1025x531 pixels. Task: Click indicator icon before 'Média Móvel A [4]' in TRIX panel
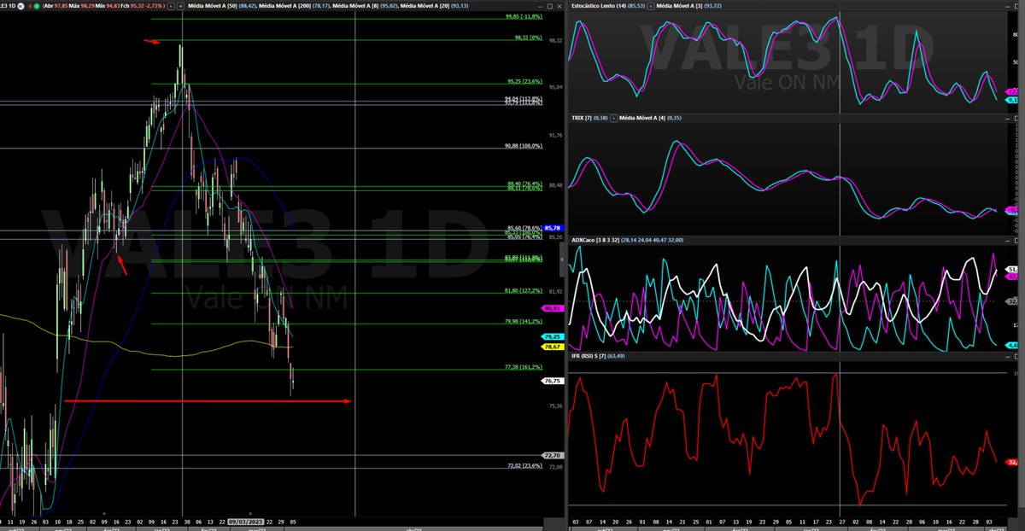612,117
